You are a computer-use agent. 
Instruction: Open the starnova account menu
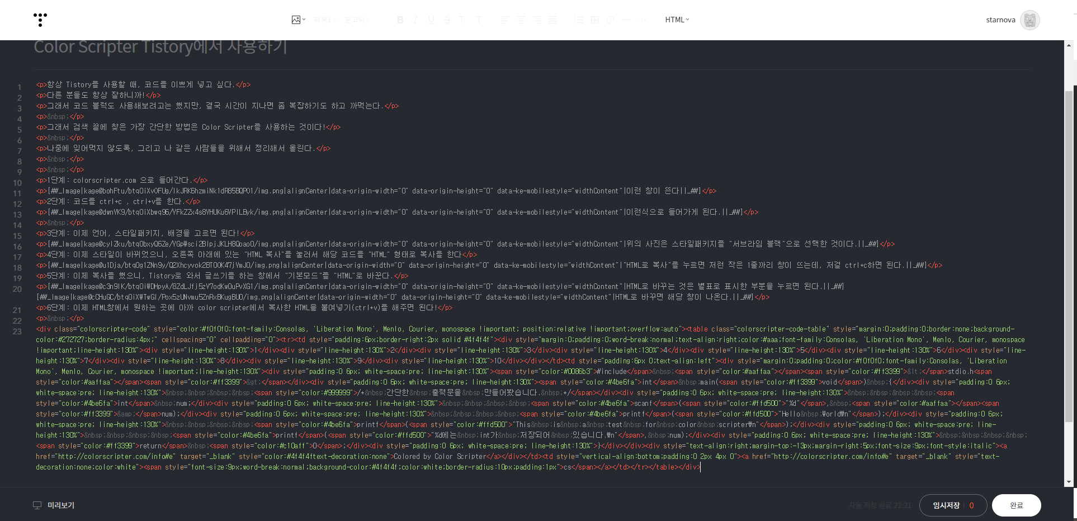tap(1000, 20)
